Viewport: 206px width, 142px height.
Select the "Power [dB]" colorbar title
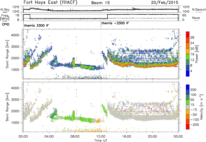click(x=196, y=54)
